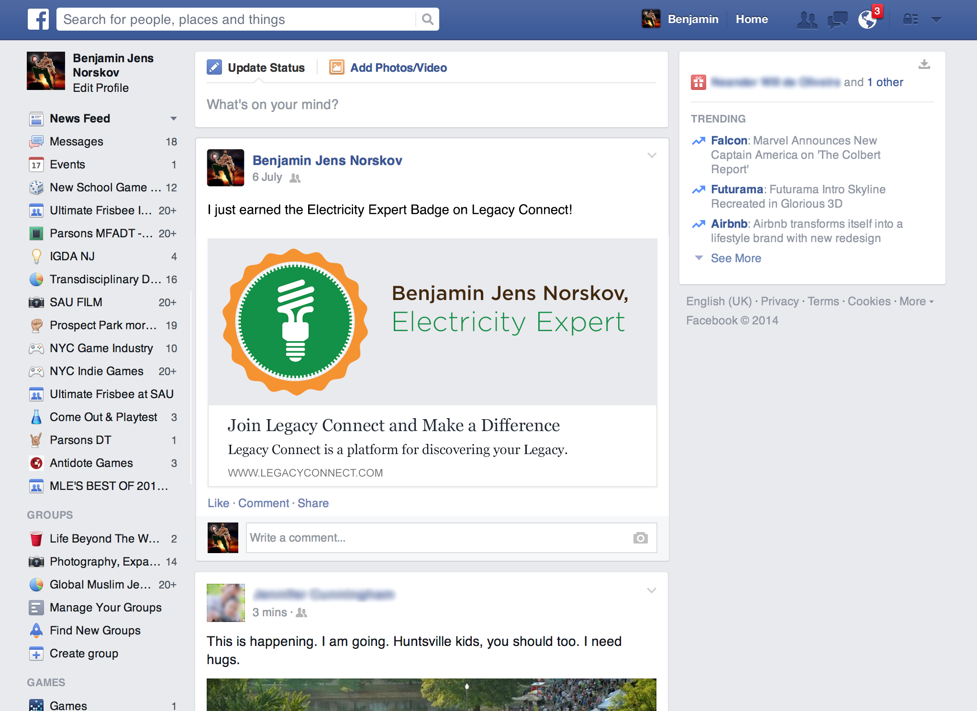The width and height of the screenshot is (977, 711).
Task: Open Benjamin Jens Norskov post author link
Action: 327,160
